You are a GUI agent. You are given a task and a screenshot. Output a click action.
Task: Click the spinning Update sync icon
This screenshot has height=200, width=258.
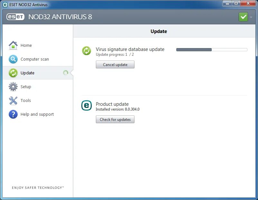pyautogui.click(x=65, y=73)
